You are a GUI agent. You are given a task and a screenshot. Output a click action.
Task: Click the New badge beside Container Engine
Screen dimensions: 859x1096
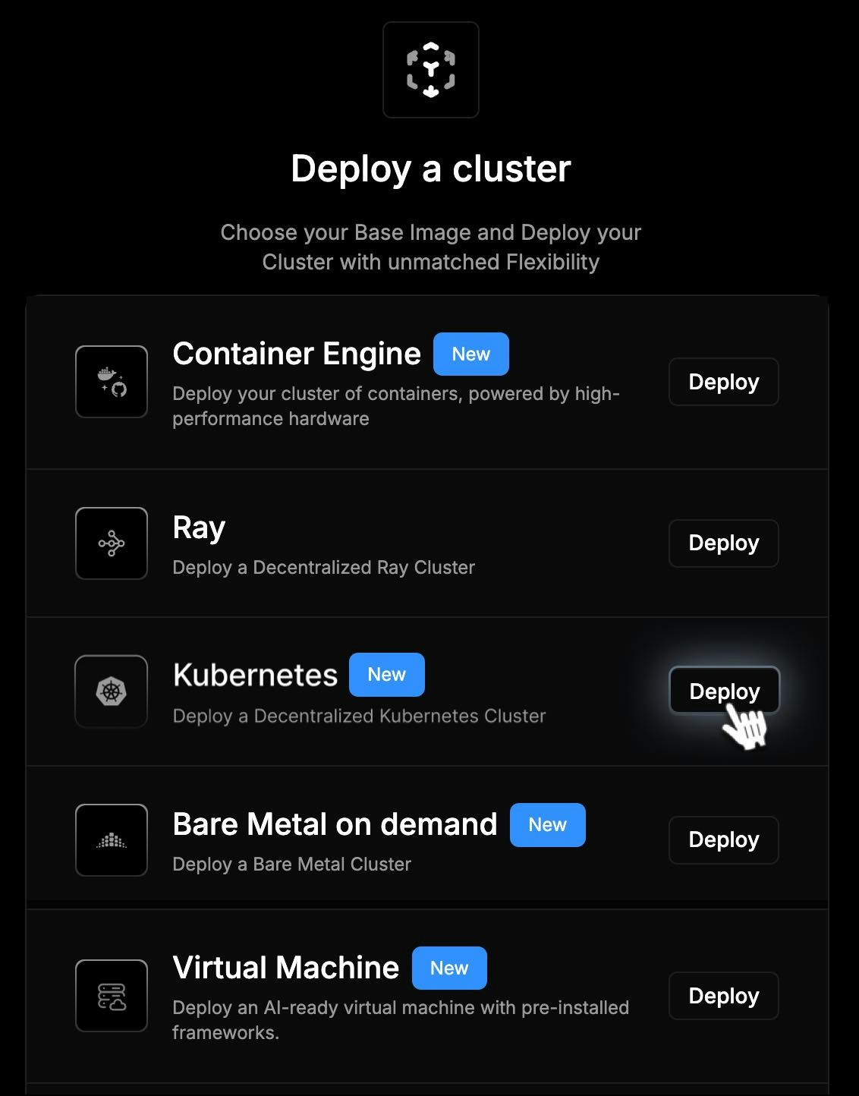(471, 354)
